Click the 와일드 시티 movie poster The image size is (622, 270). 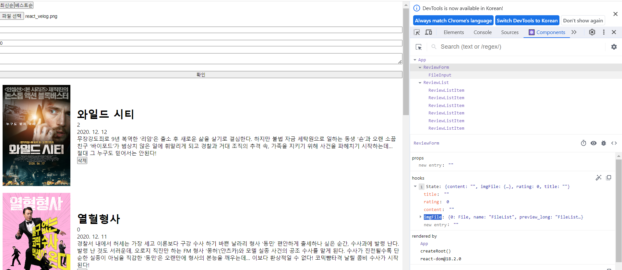pyautogui.click(x=36, y=135)
